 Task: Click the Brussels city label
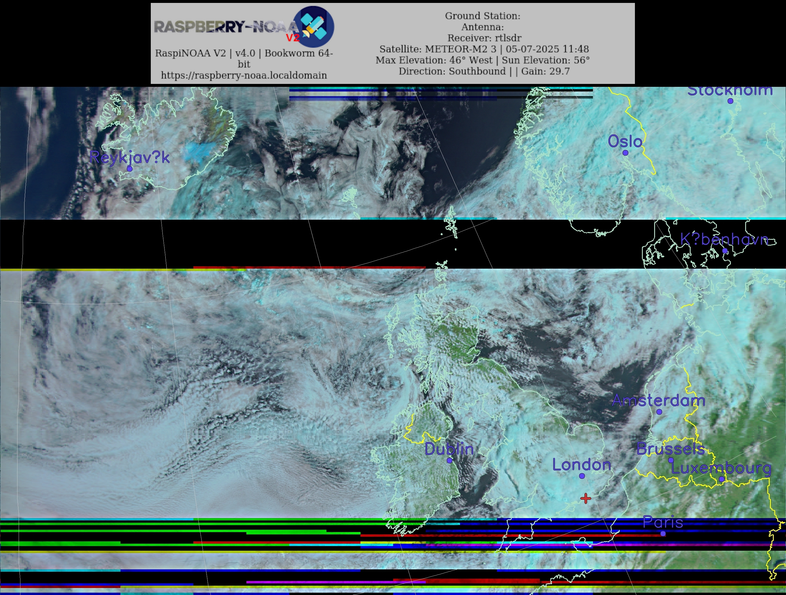[x=671, y=449]
